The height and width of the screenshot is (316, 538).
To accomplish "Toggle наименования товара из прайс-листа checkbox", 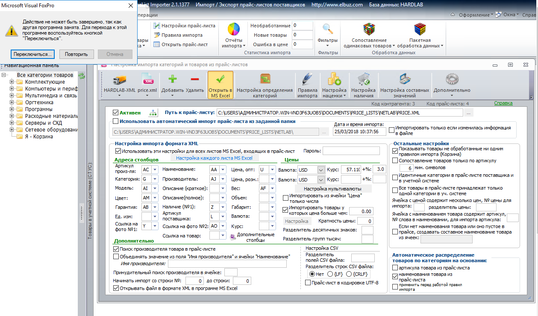I will point(395,276).
